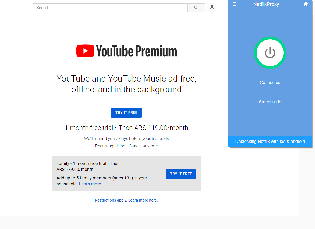The height and width of the screenshot is (229, 315).
Task: Click the headline 'YouTube and YouTube Music ad-free'
Action: click(126, 79)
